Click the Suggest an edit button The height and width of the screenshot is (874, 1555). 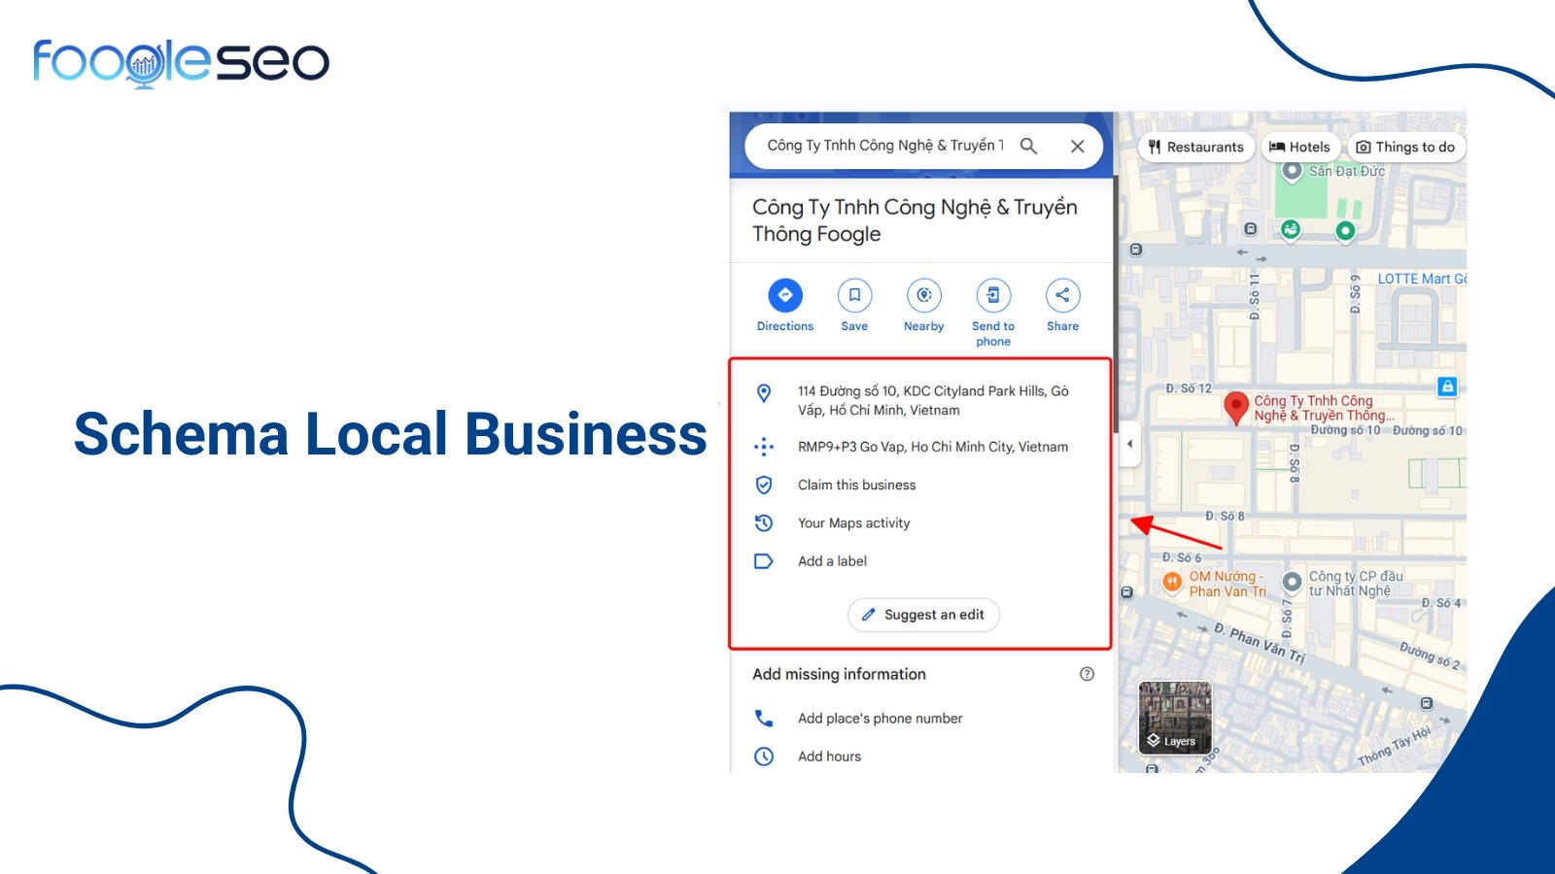[923, 615]
